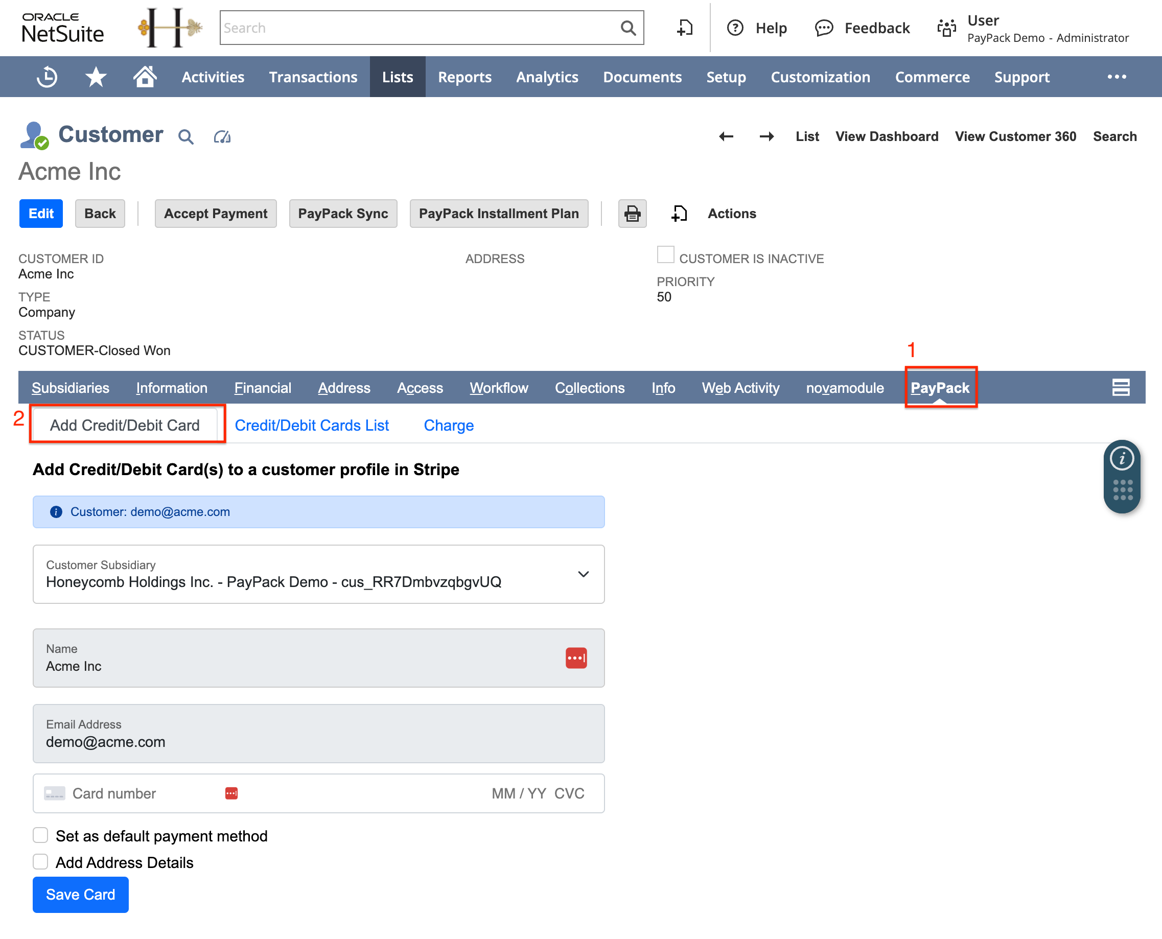Open the favorites star icon
Screen dimensions: 1162x939
(95, 77)
